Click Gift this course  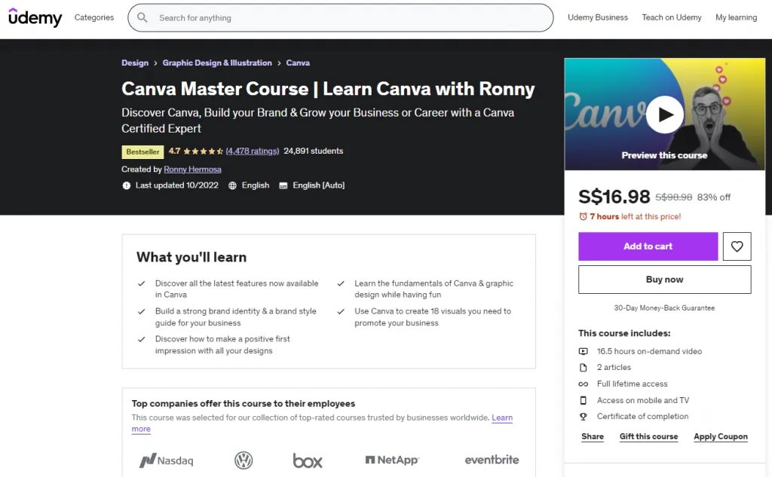(648, 436)
